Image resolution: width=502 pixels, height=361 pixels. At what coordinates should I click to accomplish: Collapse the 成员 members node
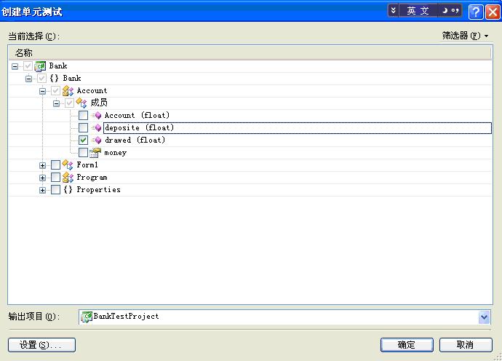(56, 103)
